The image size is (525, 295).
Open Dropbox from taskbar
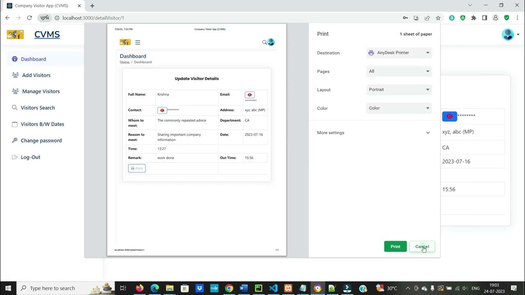coord(199,288)
